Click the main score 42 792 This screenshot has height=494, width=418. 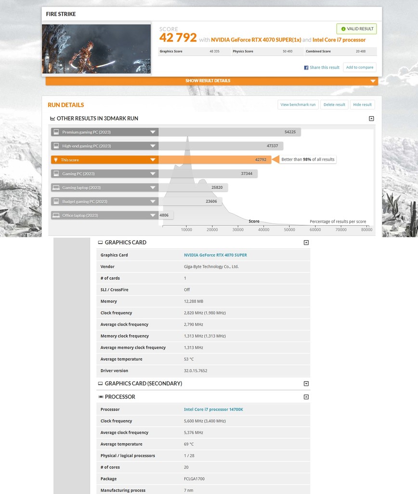[x=178, y=38]
